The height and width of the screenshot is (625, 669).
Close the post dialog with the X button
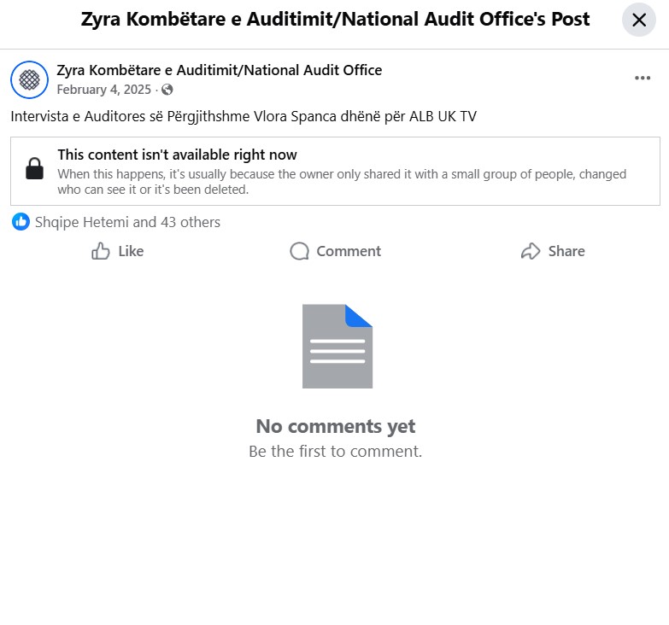click(639, 20)
